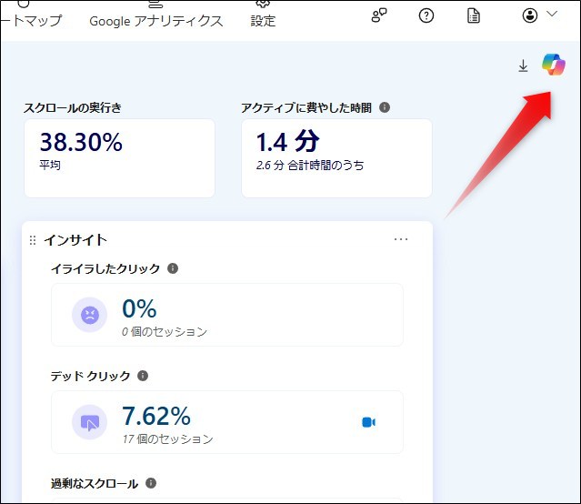Grab the インサイト card drag handle
The width and height of the screenshot is (581, 504).
click(33, 240)
